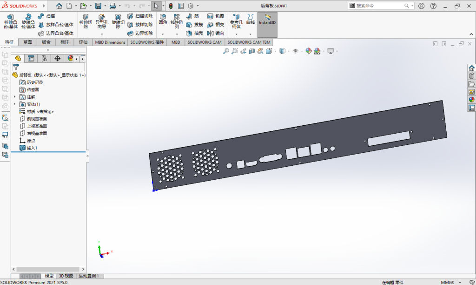This screenshot has width=476, height=285.
Task: Open the Appearances color ball in task pane
Action: pyautogui.click(x=471, y=99)
